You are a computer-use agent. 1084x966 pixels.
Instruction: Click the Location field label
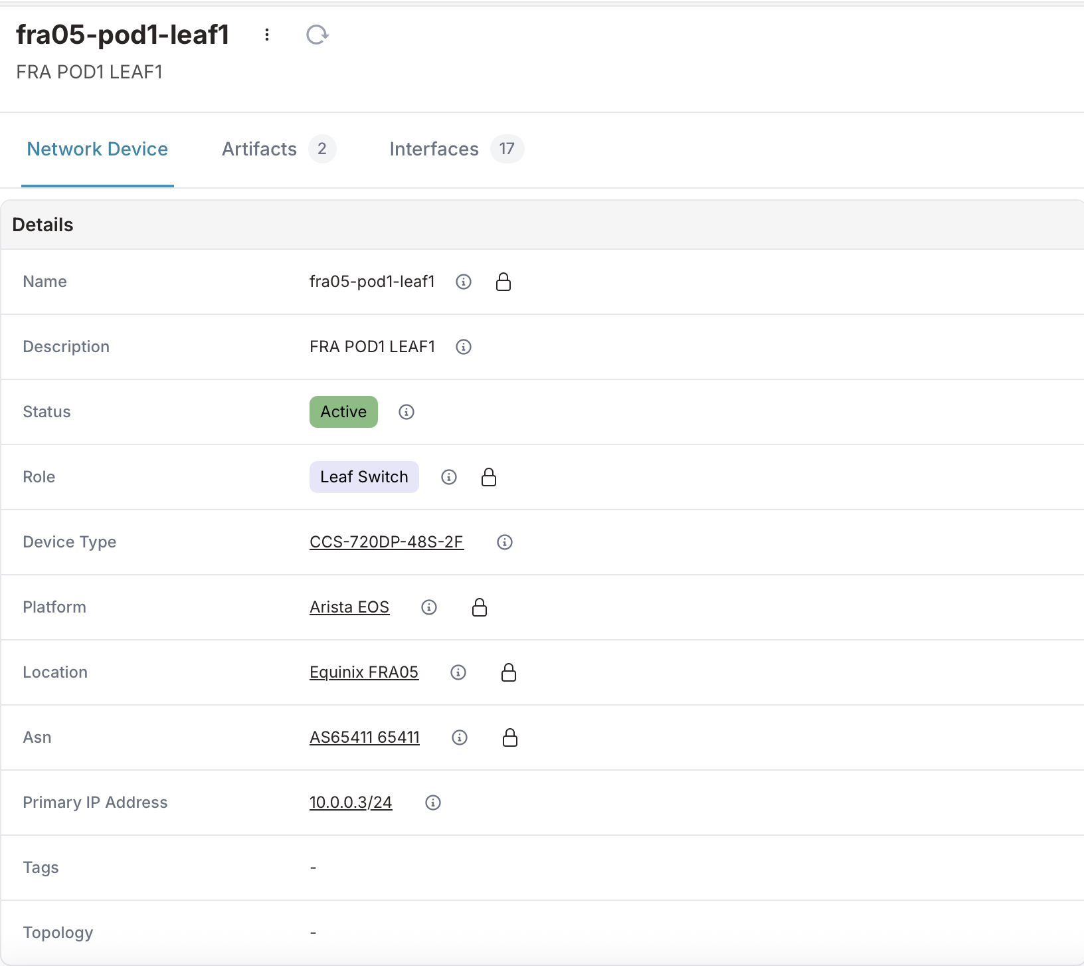click(55, 672)
